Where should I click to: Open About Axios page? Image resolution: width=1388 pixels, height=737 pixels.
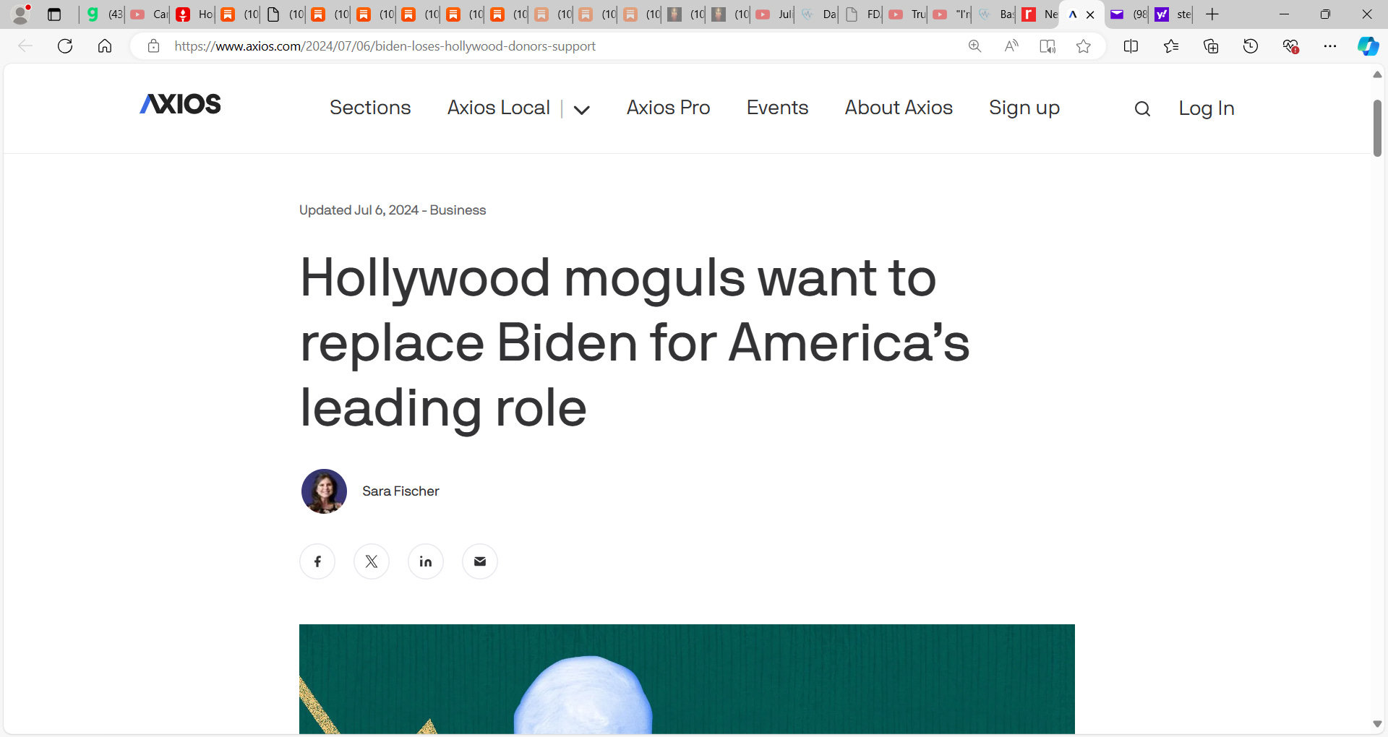(899, 108)
